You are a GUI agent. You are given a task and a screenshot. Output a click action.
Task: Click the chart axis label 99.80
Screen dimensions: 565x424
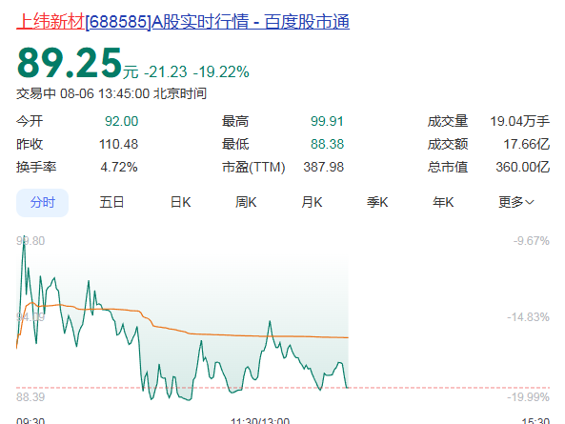click(30, 241)
